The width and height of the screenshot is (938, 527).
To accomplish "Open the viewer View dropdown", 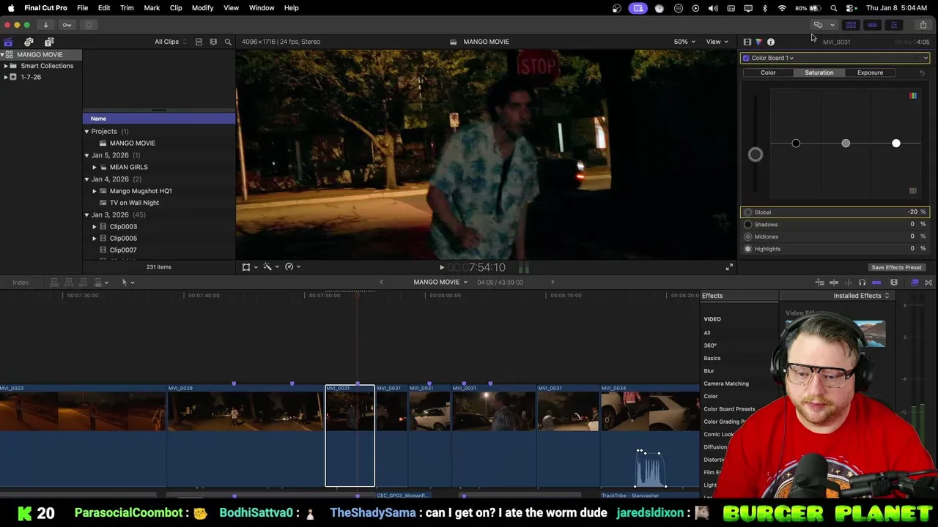I will click(x=717, y=42).
